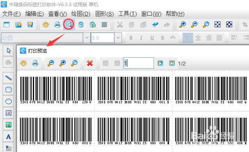Image resolution: width=249 pixels, height=152 pixels.
Task: Select the green landscape picture tool
Action: [x=9, y=125]
